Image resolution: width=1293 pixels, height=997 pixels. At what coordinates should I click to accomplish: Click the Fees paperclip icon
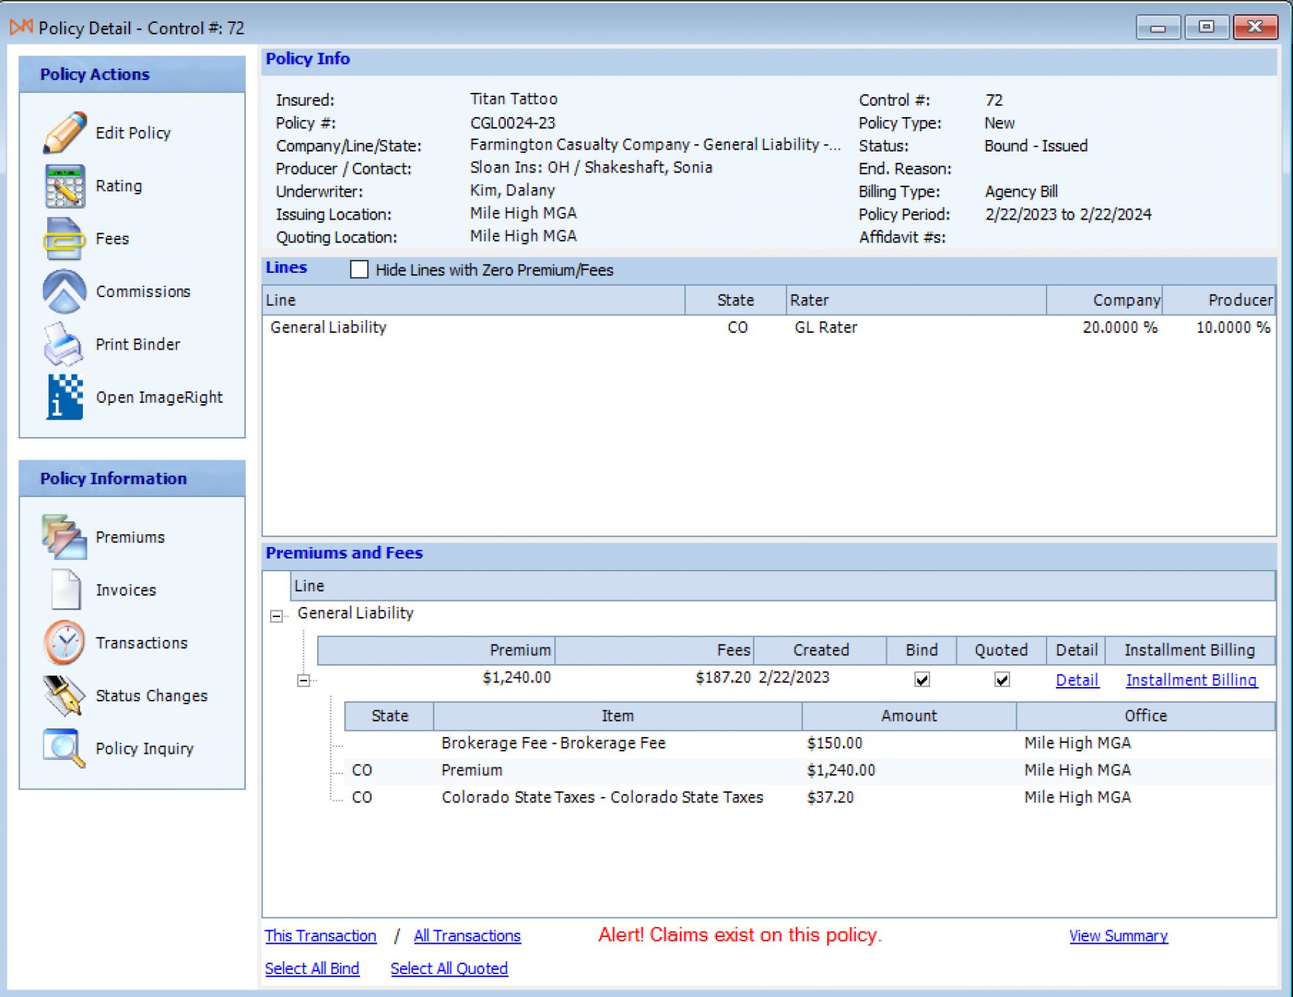click(65, 238)
